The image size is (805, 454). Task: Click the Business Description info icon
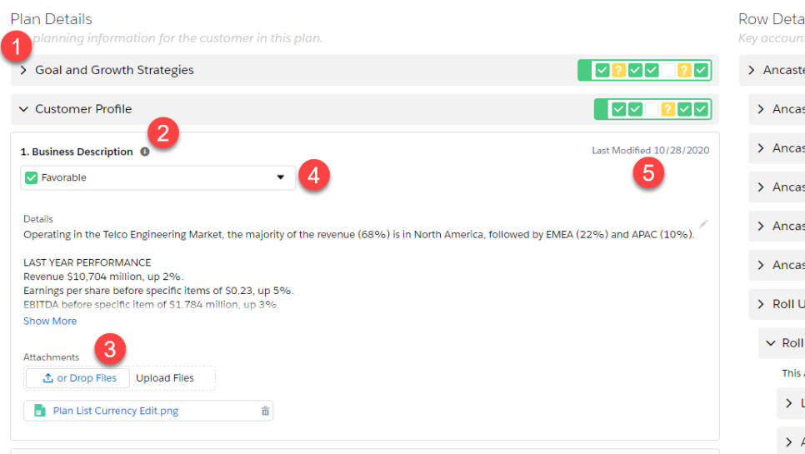145,152
